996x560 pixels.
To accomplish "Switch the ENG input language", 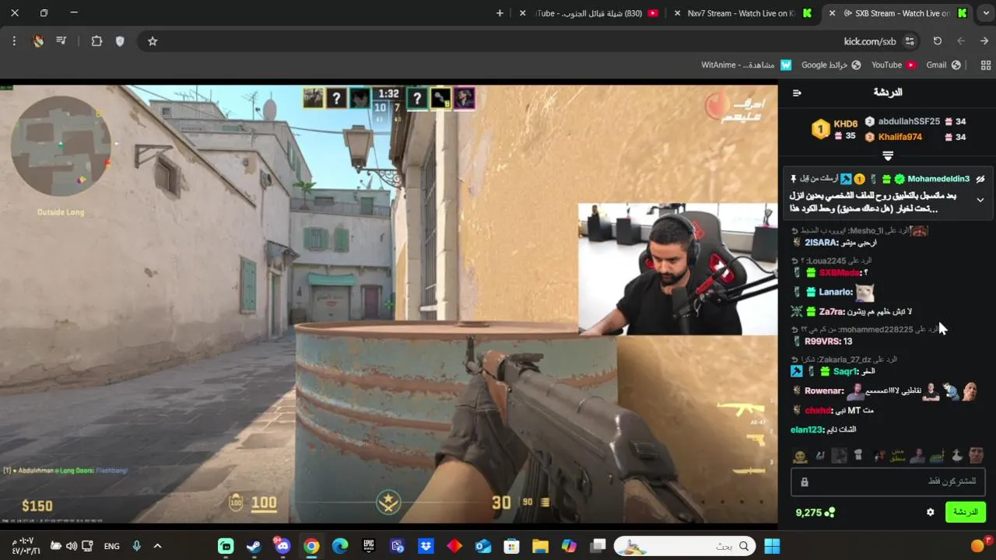I will 112,546.
